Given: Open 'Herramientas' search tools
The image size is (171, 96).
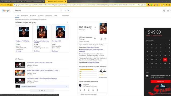Looking at the screenshot, I should click(65, 16).
